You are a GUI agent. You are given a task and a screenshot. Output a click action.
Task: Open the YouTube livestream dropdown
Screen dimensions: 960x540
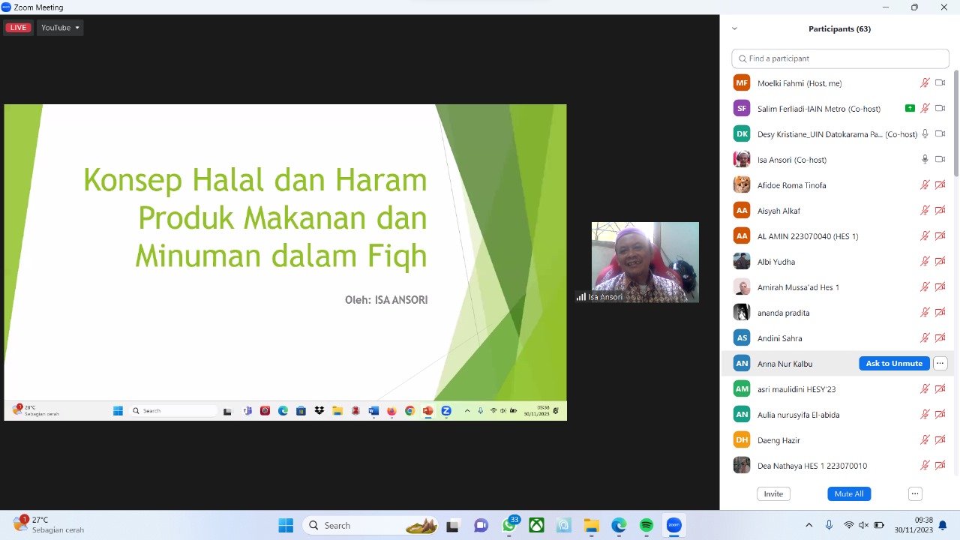click(x=60, y=28)
